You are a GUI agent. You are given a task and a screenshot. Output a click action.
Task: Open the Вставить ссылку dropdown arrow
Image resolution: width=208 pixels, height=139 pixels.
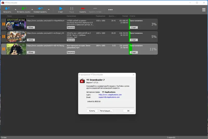[32, 10]
